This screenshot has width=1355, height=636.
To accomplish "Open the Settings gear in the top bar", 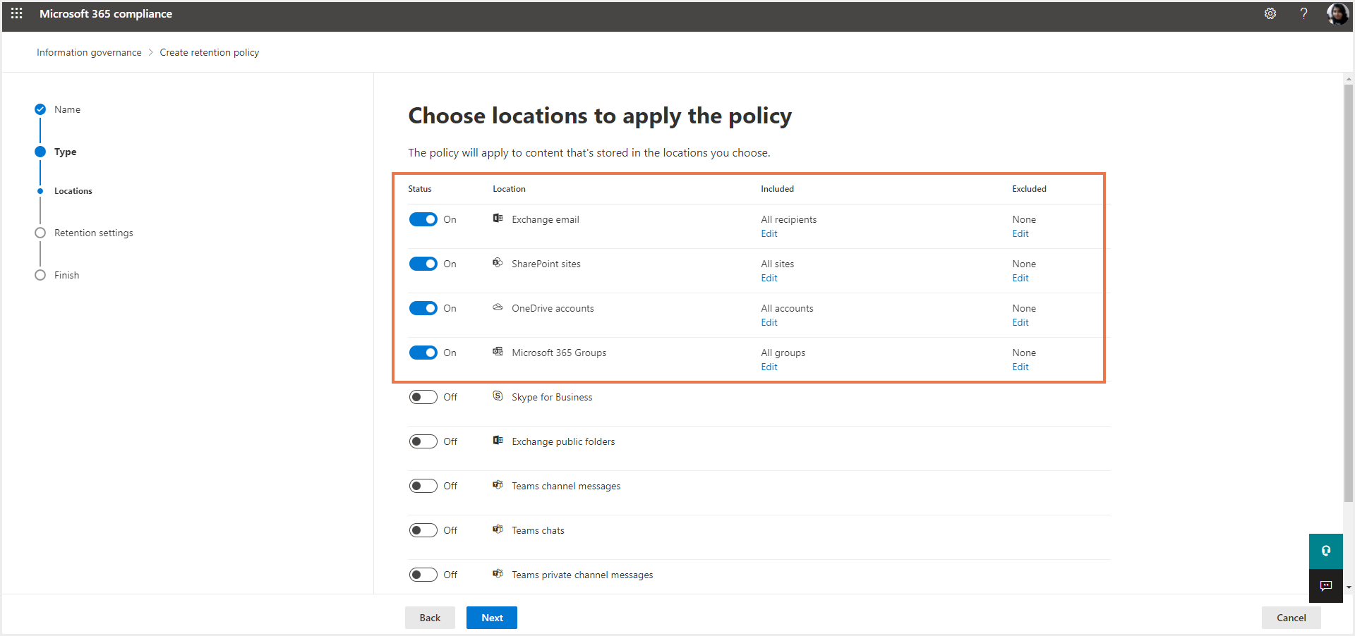I will click(x=1270, y=13).
